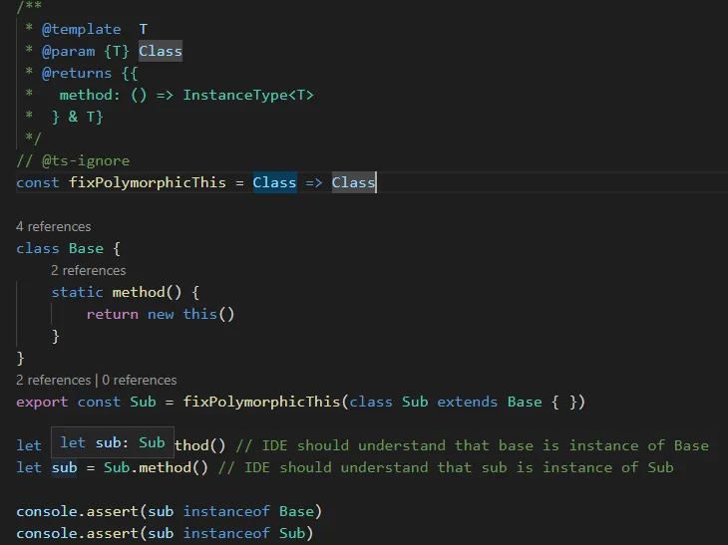Click the comment ending "base is instance of Base"
The image size is (728, 545).
(472, 445)
